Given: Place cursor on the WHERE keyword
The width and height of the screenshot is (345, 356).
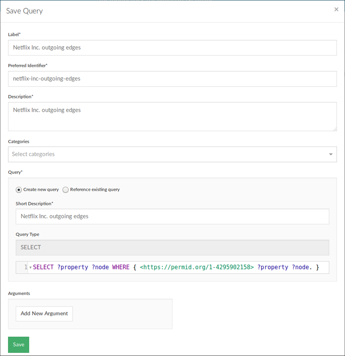Looking at the screenshot, I should 121,267.
